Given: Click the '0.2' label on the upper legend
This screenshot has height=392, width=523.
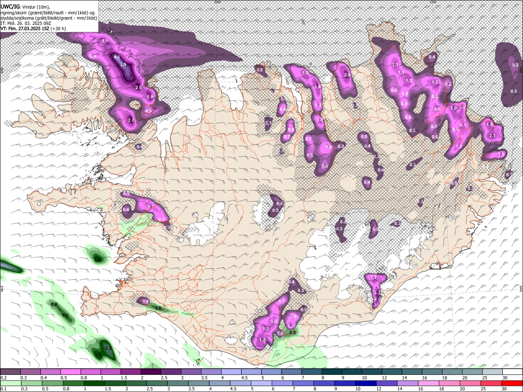Looking at the screenshot, I should coord(3,378).
